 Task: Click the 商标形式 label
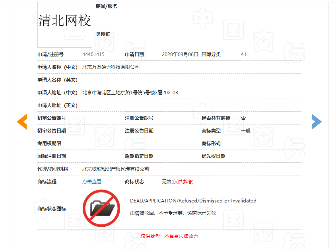coord(211,143)
